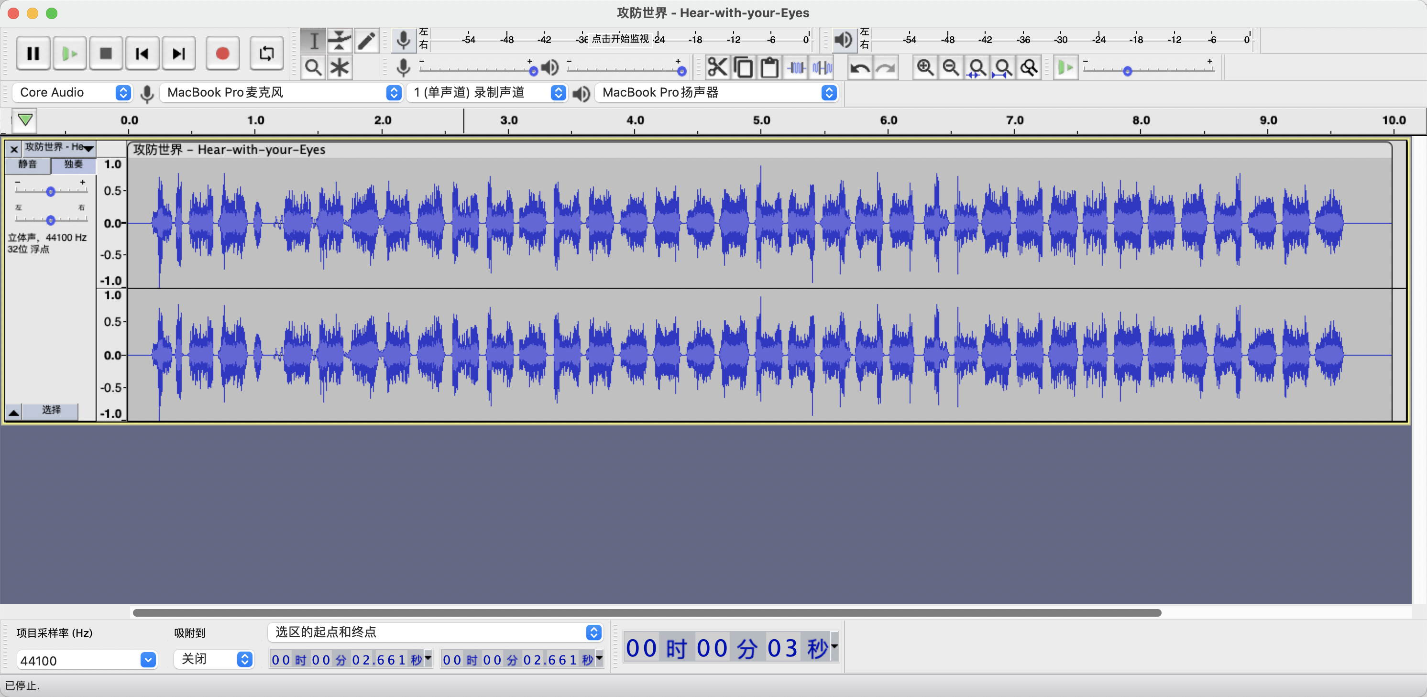Viewport: 1427px width, 697px height.
Task: Select the Draw pencil tool
Action: tap(366, 41)
